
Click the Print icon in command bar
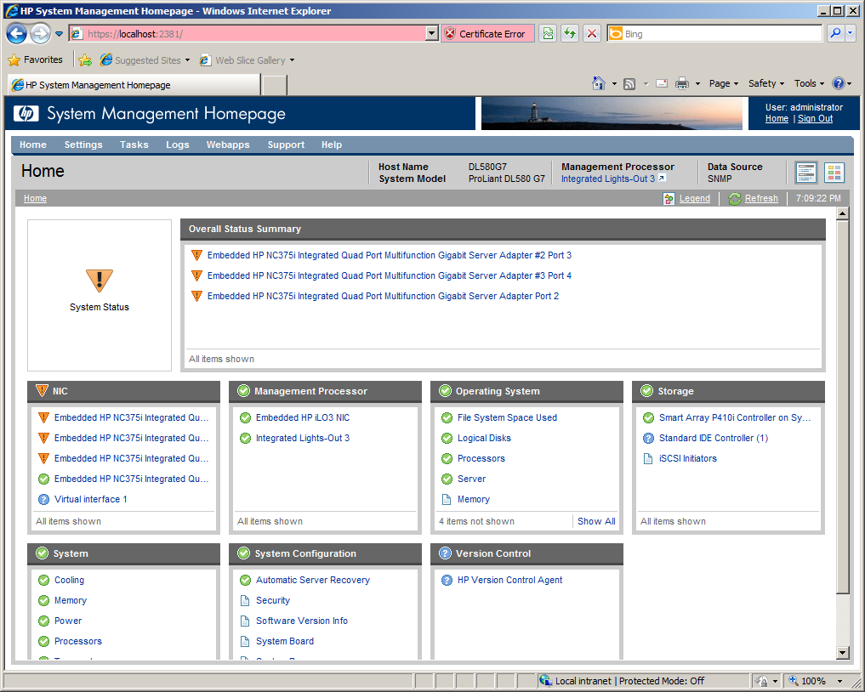(682, 83)
